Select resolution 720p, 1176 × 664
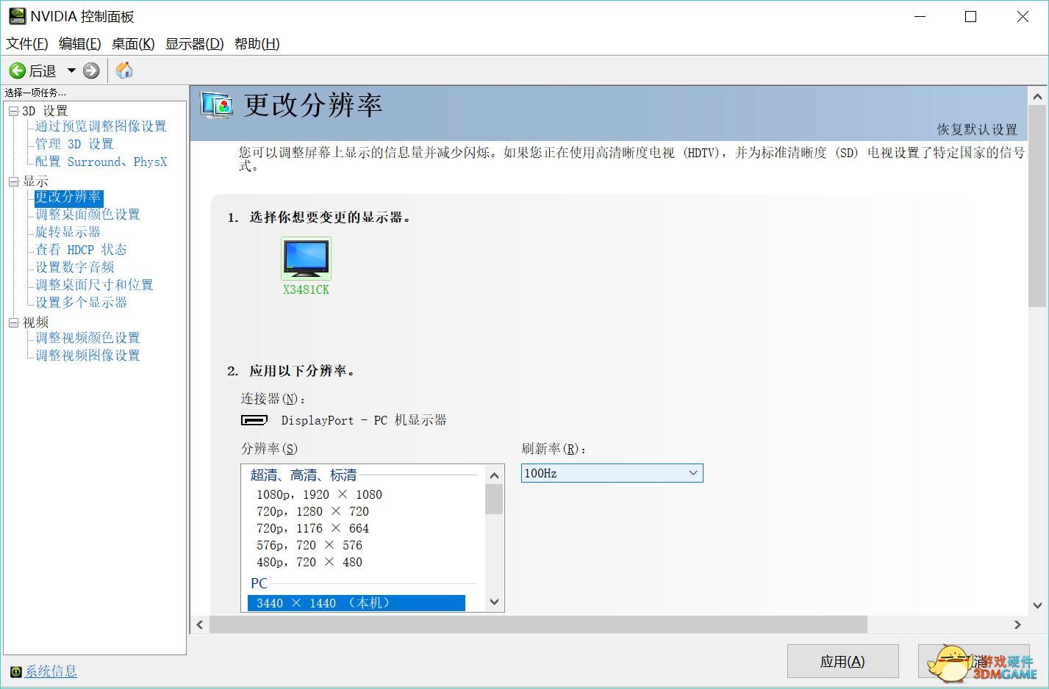Screen dimensions: 1049x689 tap(312, 528)
